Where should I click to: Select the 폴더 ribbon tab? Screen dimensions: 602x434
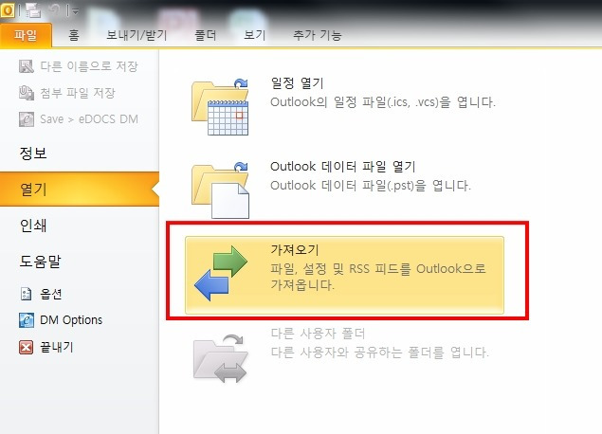206,35
